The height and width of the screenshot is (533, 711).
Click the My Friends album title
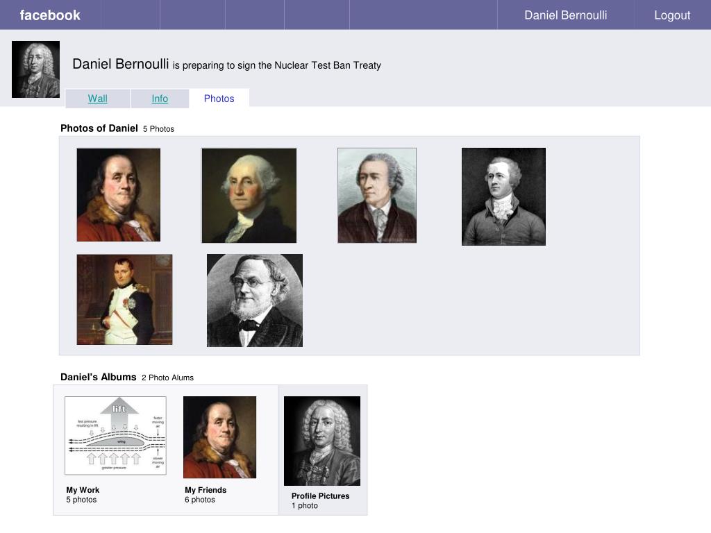pos(206,490)
